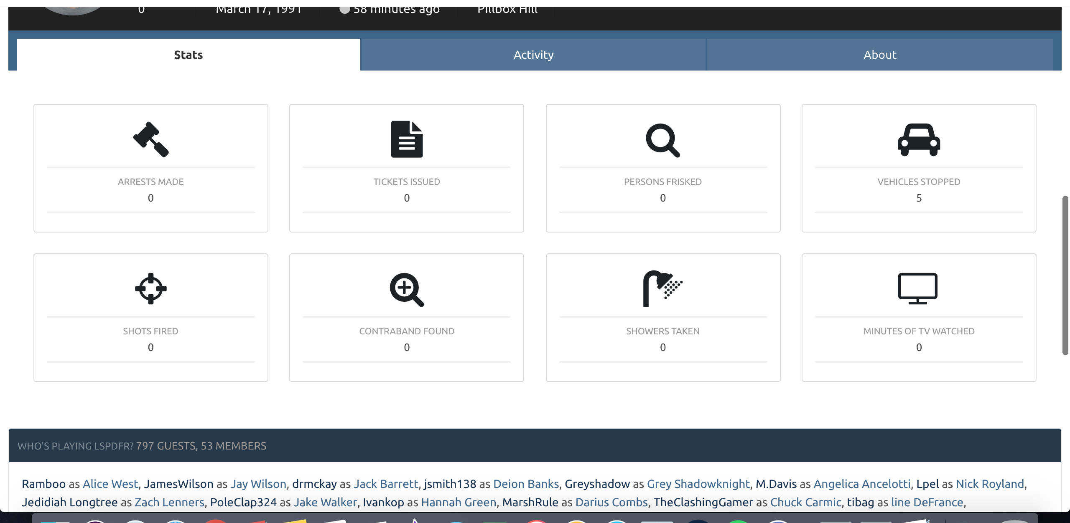Click the gavel icon above Arrests Made
Viewport: 1070px width, 523px height.
(x=151, y=139)
